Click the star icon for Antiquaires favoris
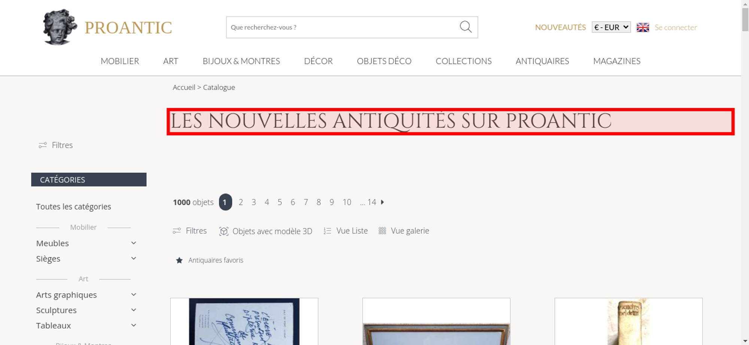Image resolution: width=749 pixels, height=345 pixels. point(179,260)
